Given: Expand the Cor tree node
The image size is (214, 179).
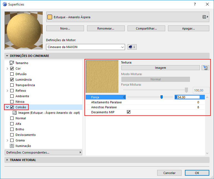Looking at the screenshot, I should click(x=7, y=69).
